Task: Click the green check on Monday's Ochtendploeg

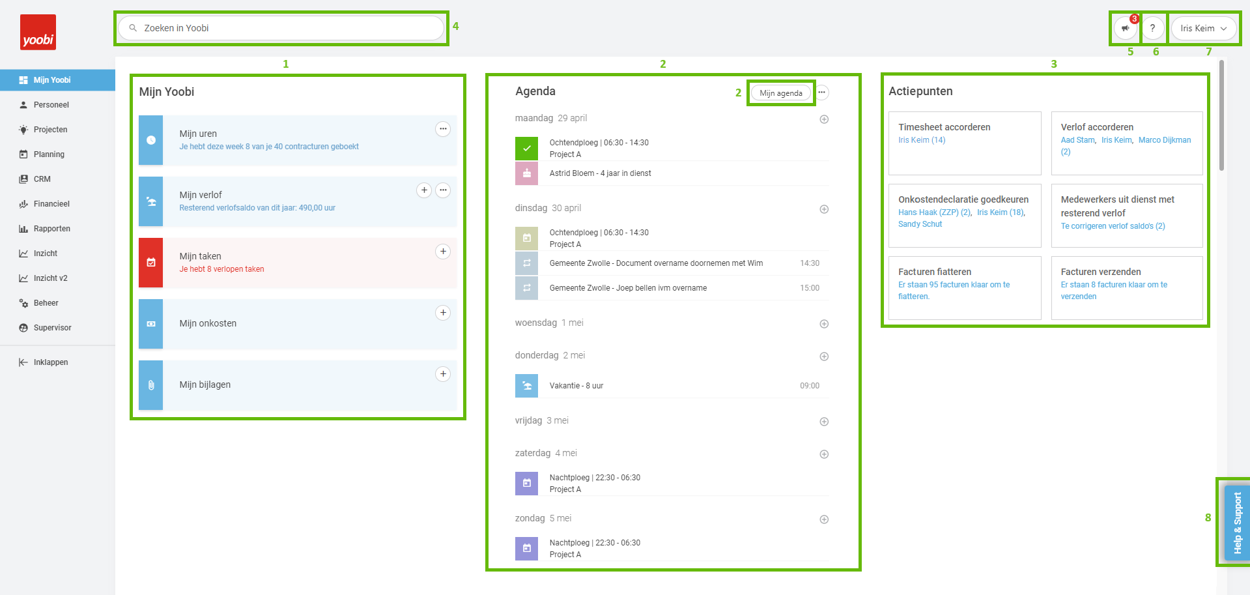Action: click(526, 149)
